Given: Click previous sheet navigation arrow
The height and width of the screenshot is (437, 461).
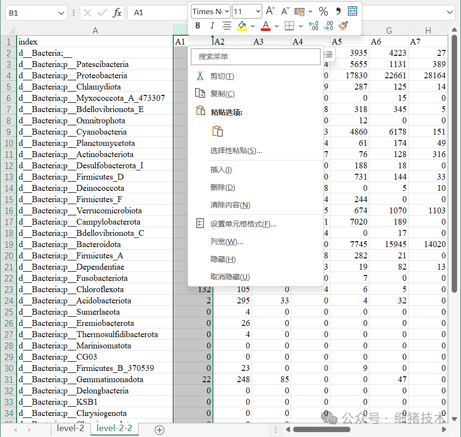Looking at the screenshot, I should [16, 430].
